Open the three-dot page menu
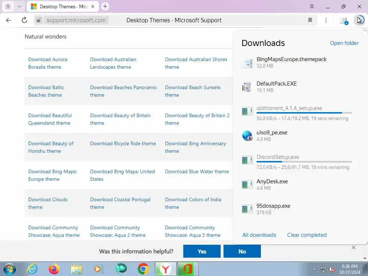368x276 pixels. [326, 20]
